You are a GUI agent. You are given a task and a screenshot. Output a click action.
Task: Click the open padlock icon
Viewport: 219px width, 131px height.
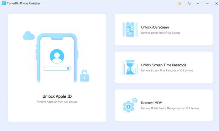click(x=84, y=76)
